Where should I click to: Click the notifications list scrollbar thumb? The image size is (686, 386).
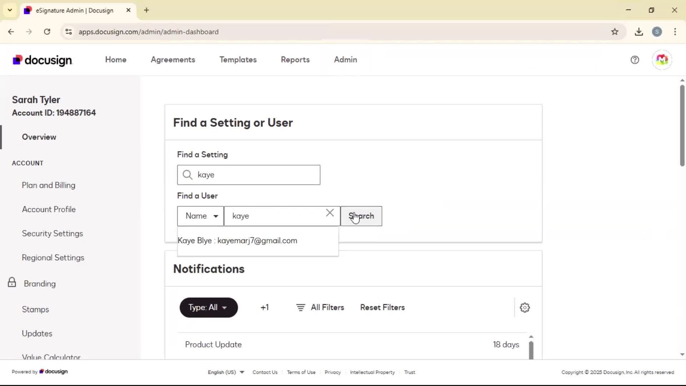coord(531,350)
